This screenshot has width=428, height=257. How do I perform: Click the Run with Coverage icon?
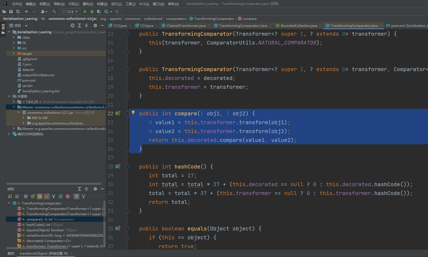click(99, 12)
